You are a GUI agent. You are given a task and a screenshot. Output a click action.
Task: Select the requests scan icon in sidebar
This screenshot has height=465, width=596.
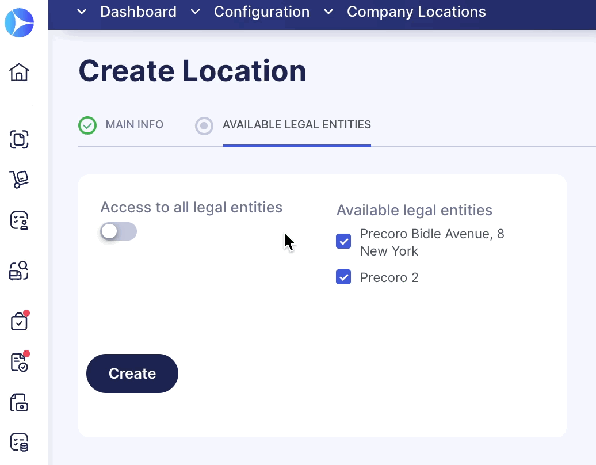[x=19, y=140]
